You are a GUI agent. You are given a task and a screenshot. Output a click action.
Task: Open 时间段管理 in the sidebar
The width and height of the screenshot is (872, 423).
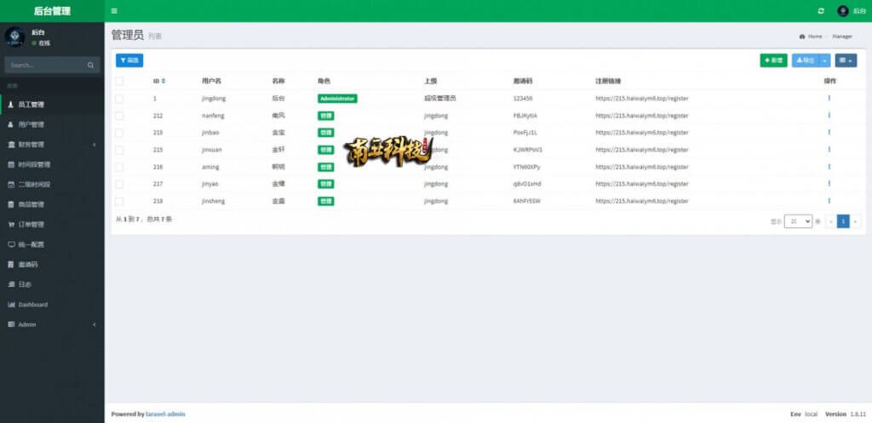click(x=52, y=164)
